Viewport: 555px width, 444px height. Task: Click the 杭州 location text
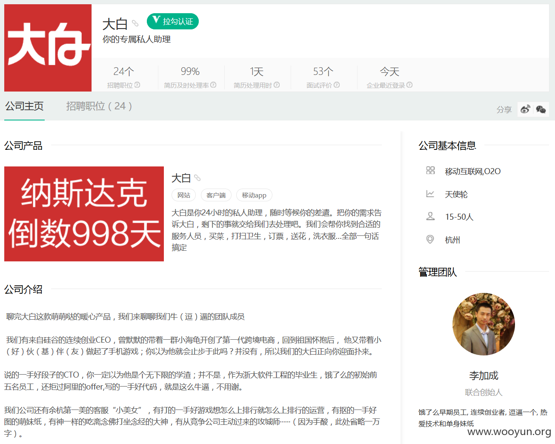[452, 240]
